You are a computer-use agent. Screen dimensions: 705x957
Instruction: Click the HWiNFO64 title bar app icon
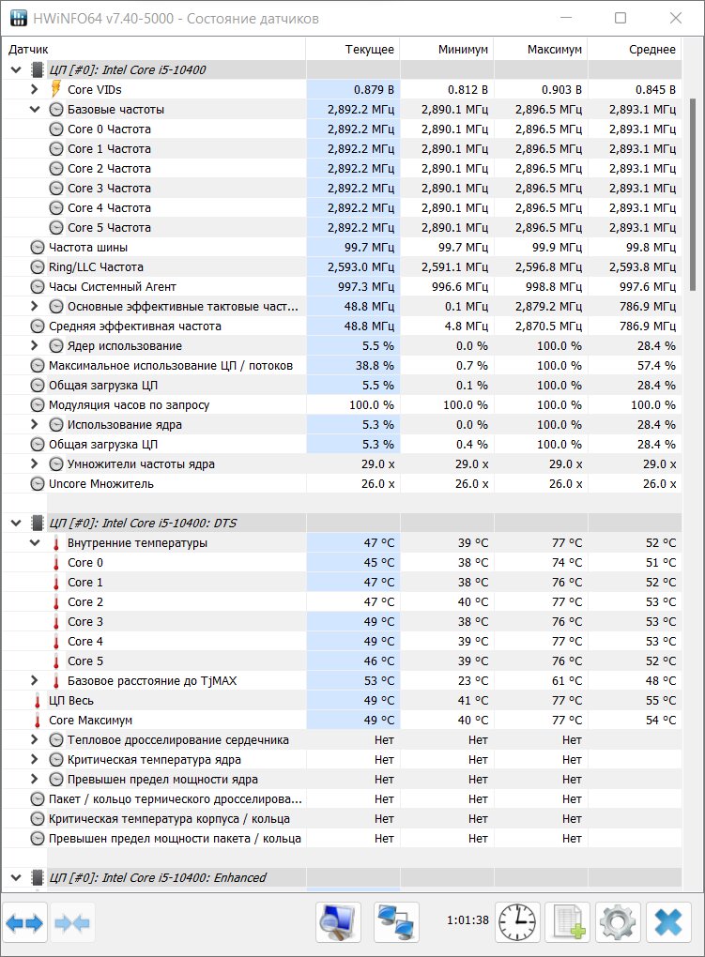(x=19, y=19)
